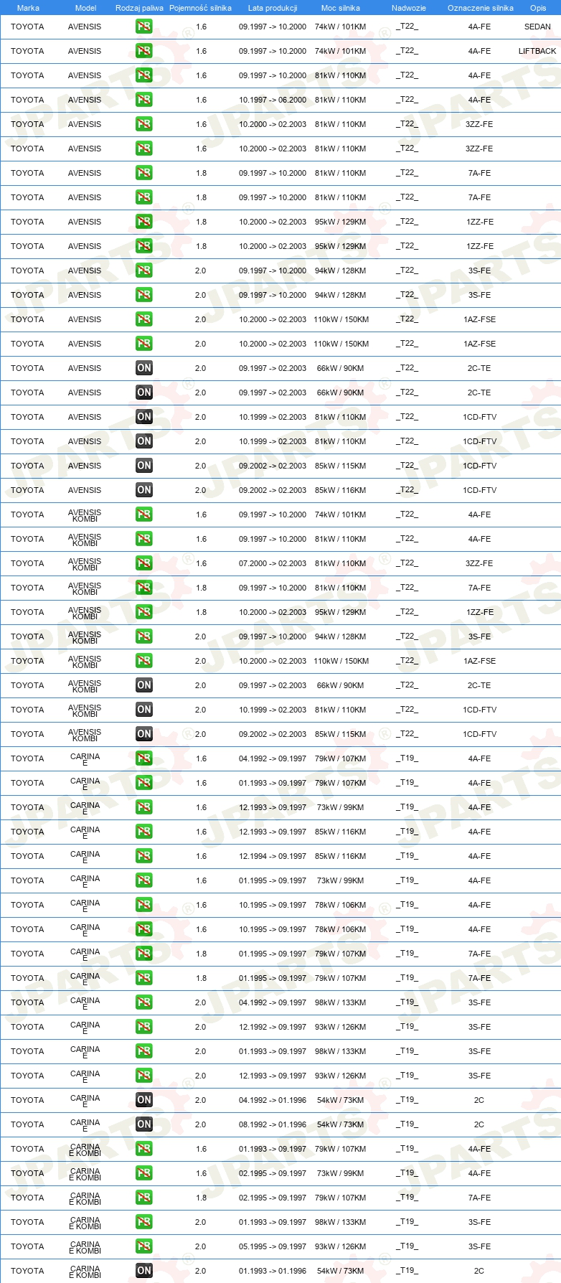Click 74kW / 101KM in Avensis Kombi row

click(341, 514)
